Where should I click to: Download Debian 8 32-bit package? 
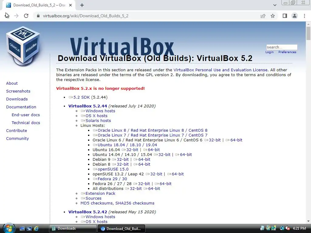coord(123,164)
